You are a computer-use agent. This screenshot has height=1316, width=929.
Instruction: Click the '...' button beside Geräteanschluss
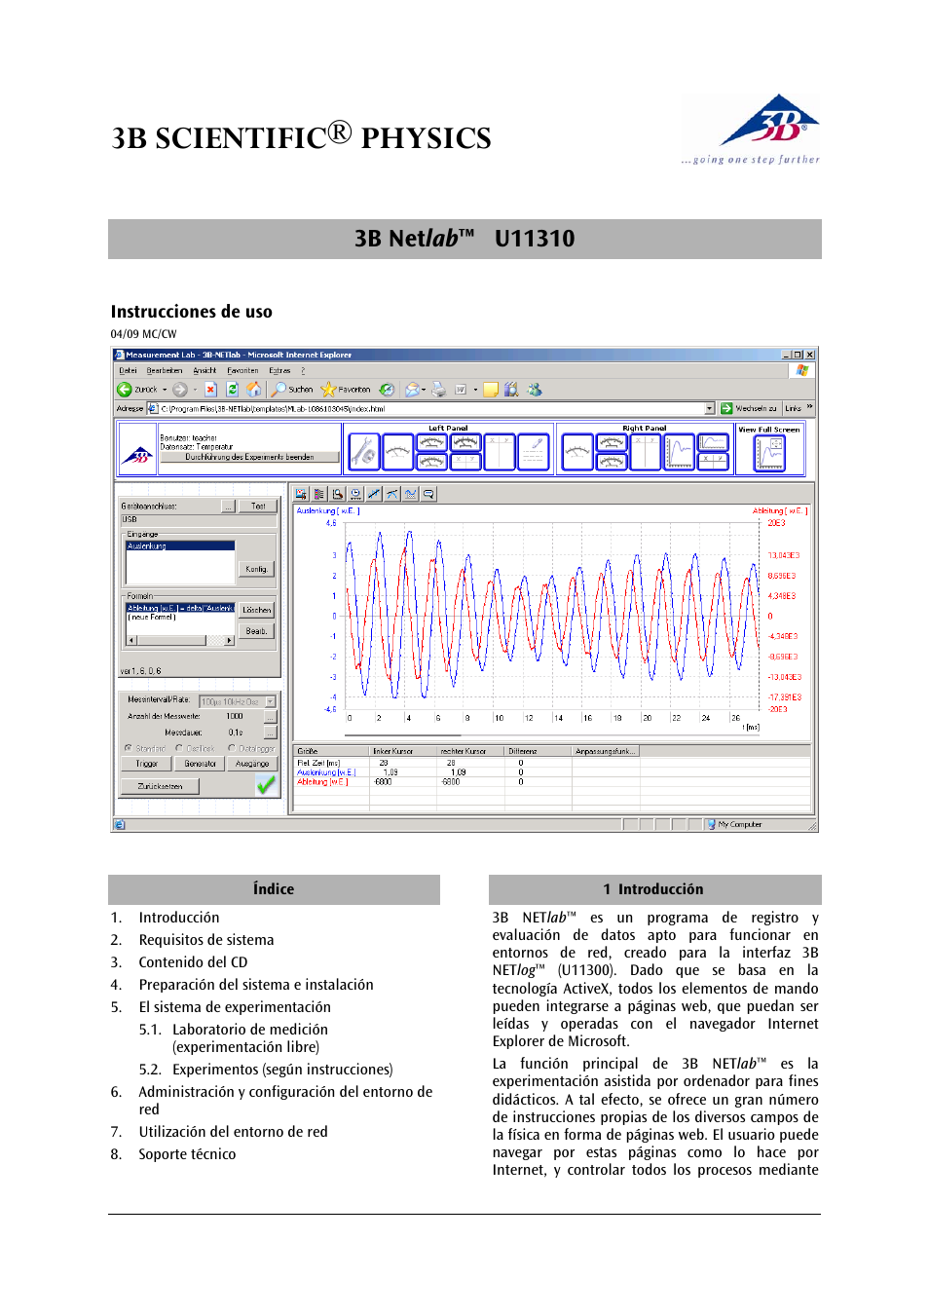228,507
